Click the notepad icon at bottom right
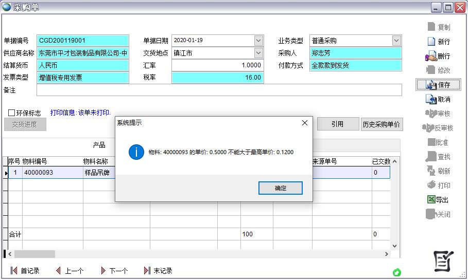Image resolution: width=468 pixels, height=280 pixels. pyautogui.click(x=442, y=262)
